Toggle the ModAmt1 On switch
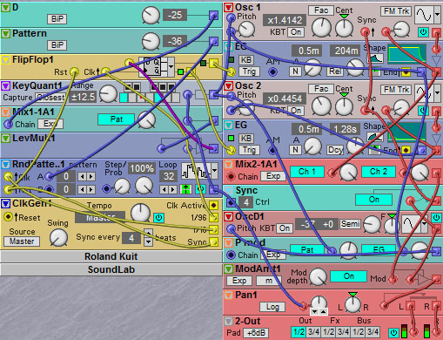The image size is (443, 340). point(348,276)
